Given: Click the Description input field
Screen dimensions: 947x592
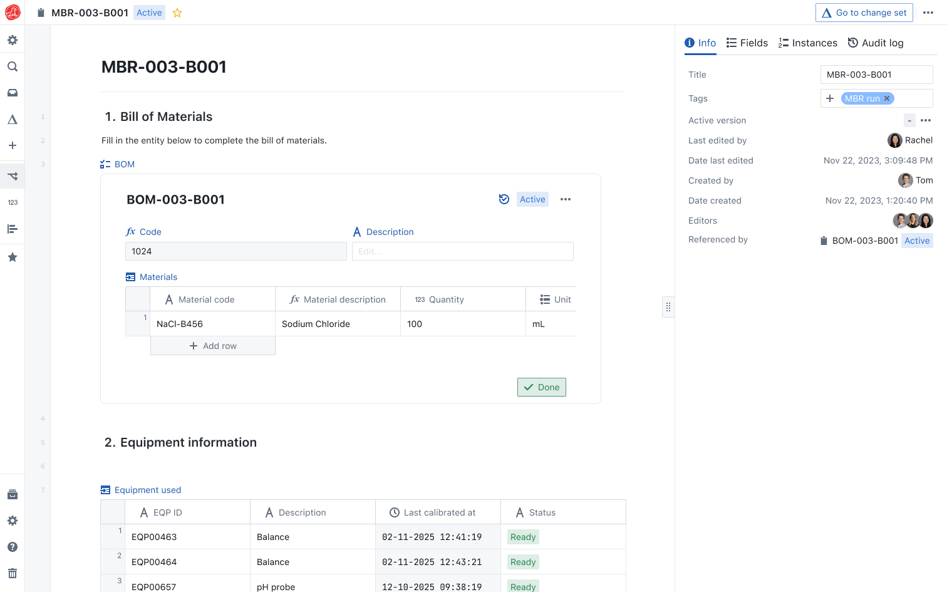Looking at the screenshot, I should pyautogui.click(x=462, y=251).
